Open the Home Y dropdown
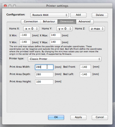 click(64, 29)
